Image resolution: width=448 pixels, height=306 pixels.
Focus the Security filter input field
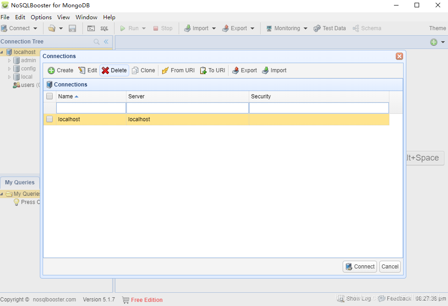pyautogui.click(x=319, y=108)
